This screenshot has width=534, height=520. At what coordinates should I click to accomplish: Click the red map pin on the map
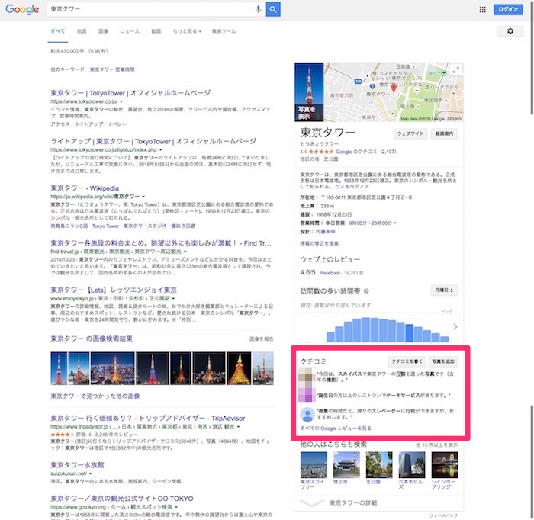pos(394,88)
